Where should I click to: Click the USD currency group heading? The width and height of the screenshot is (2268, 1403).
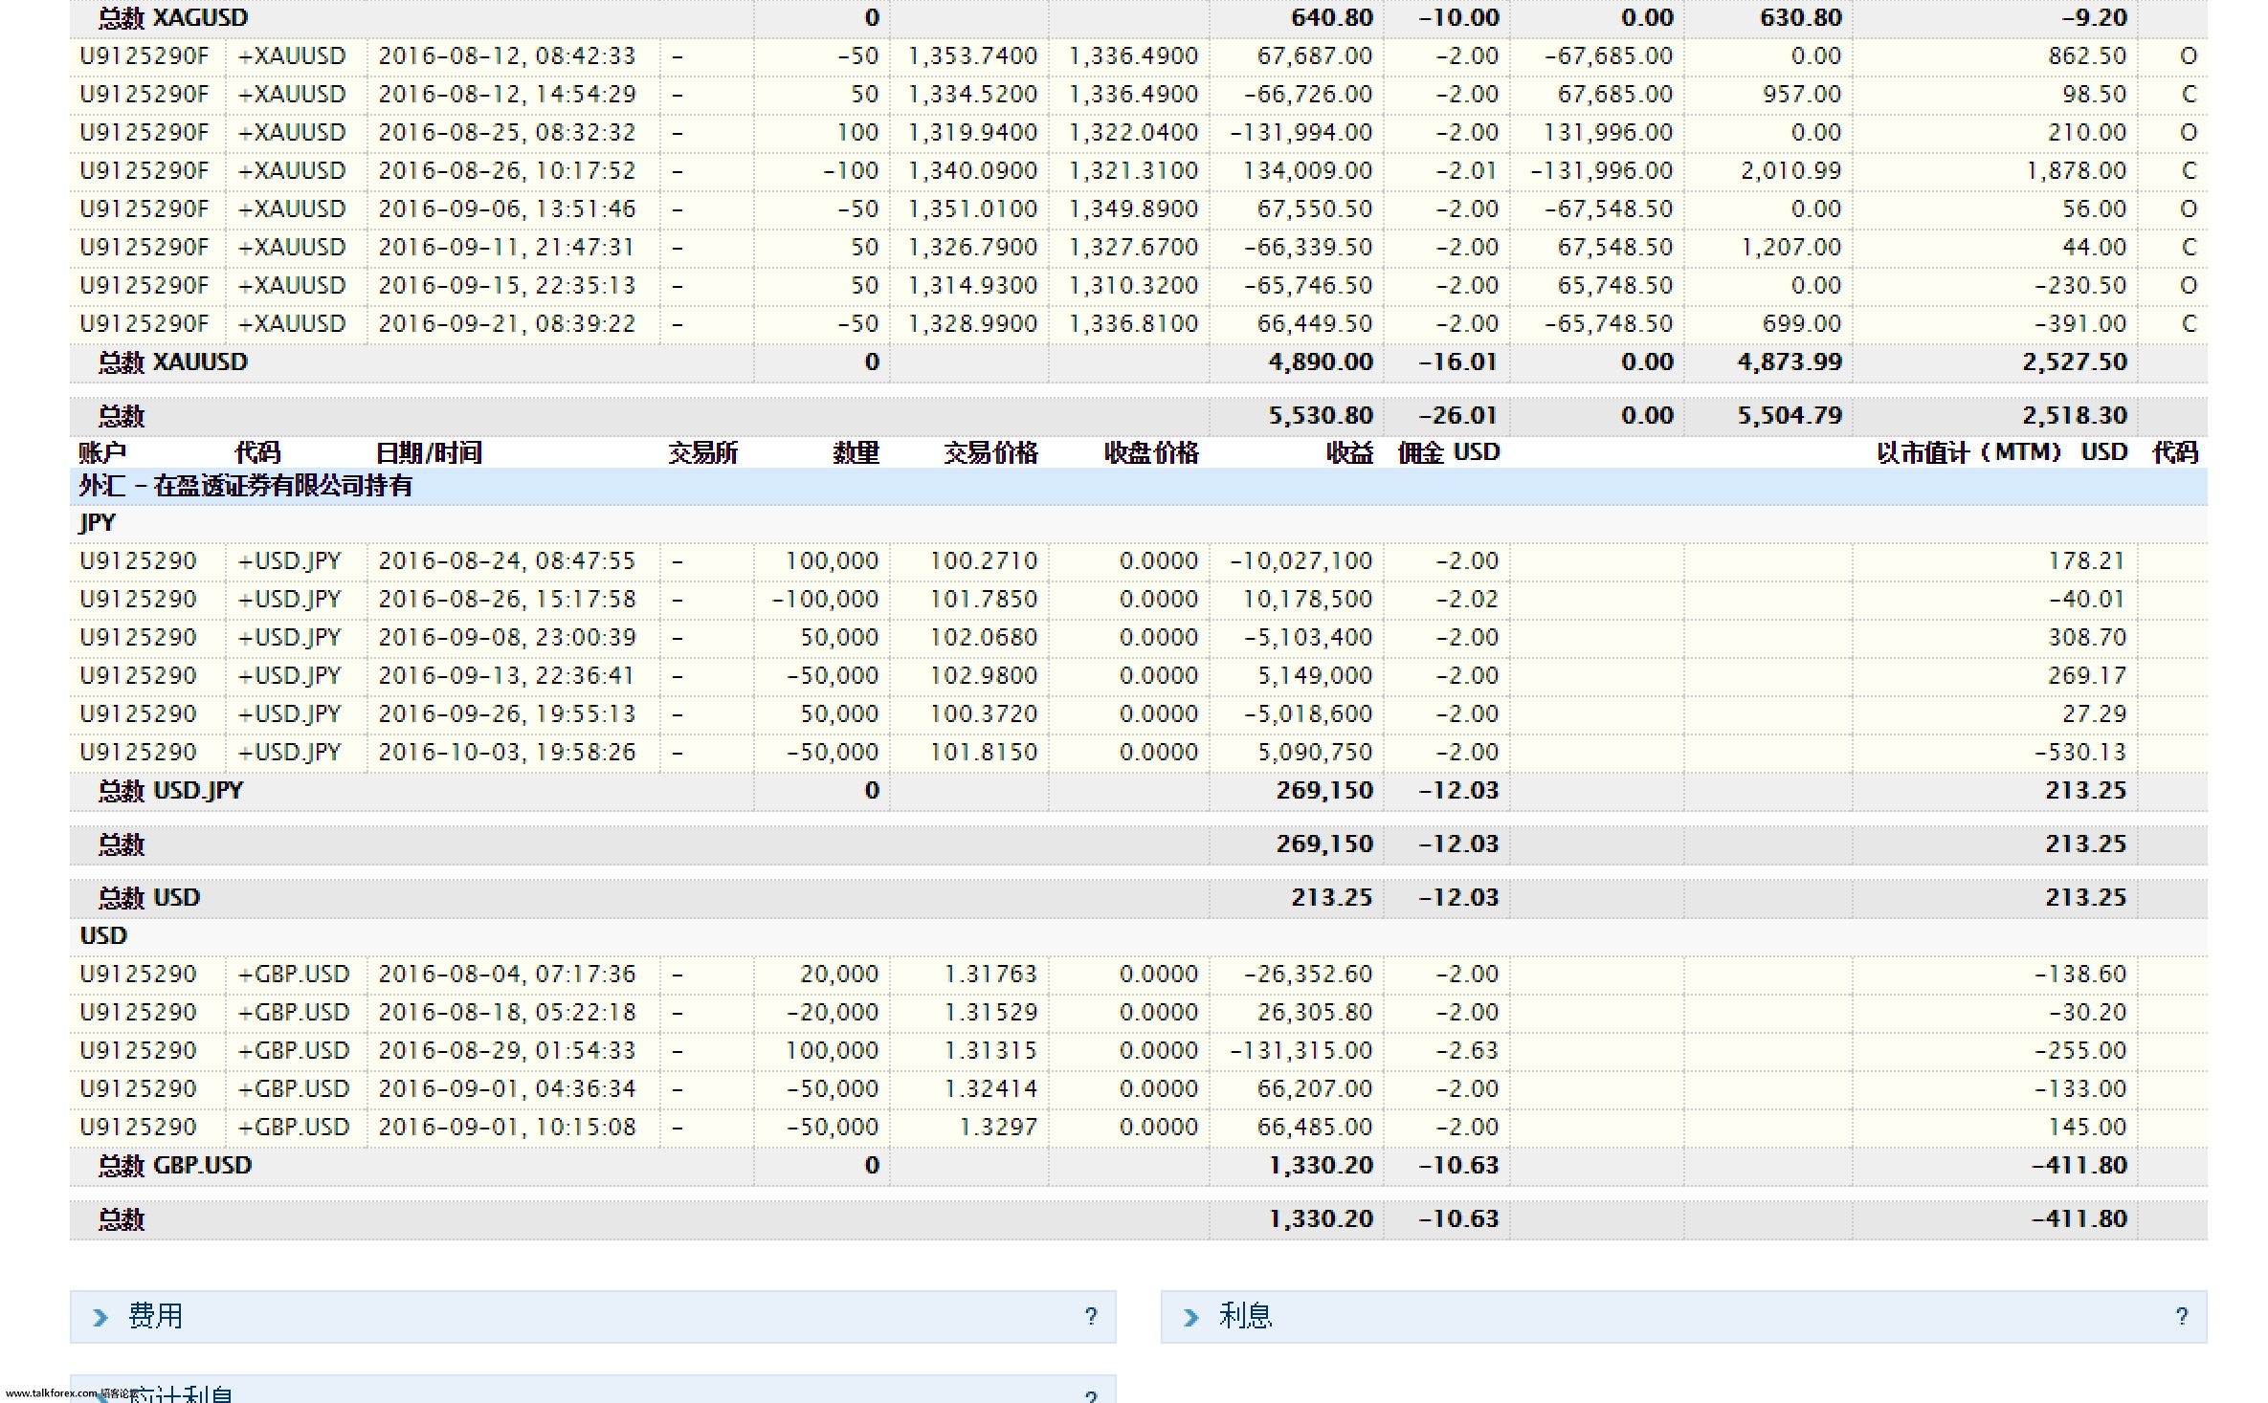(103, 936)
